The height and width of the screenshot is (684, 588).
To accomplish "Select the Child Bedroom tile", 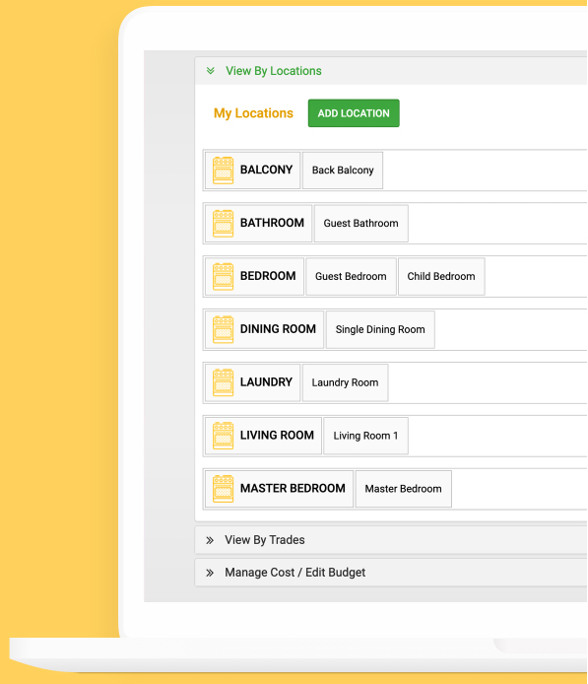I will (x=441, y=277).
